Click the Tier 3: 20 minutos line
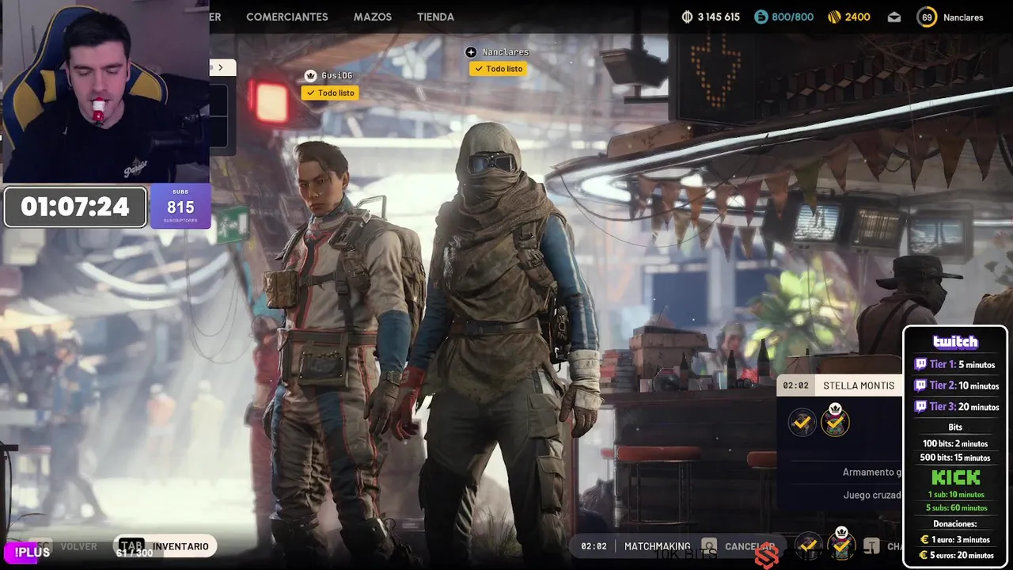The height and width of the screenshot is (570, 1013). [956, 406]
